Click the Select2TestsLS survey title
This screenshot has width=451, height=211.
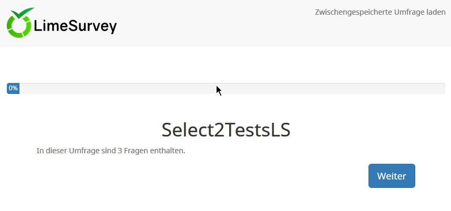click(225, 130)
